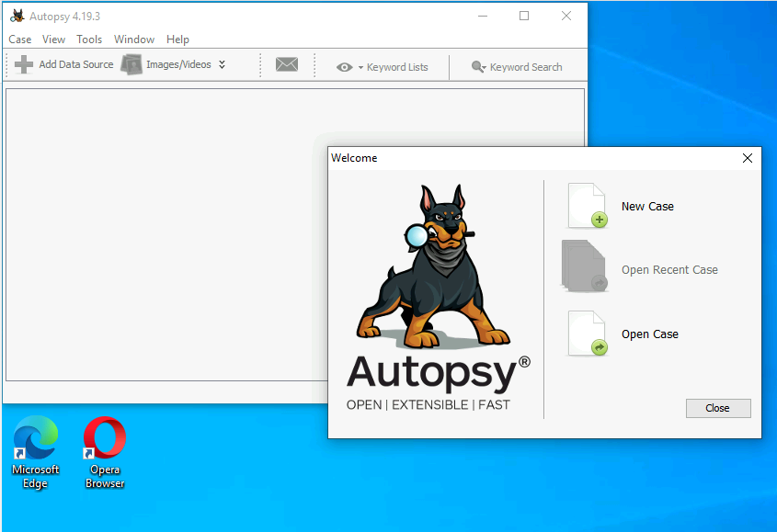
Task: Click the Close button in the Welcome dialog
Action: [x=718, y=408]
